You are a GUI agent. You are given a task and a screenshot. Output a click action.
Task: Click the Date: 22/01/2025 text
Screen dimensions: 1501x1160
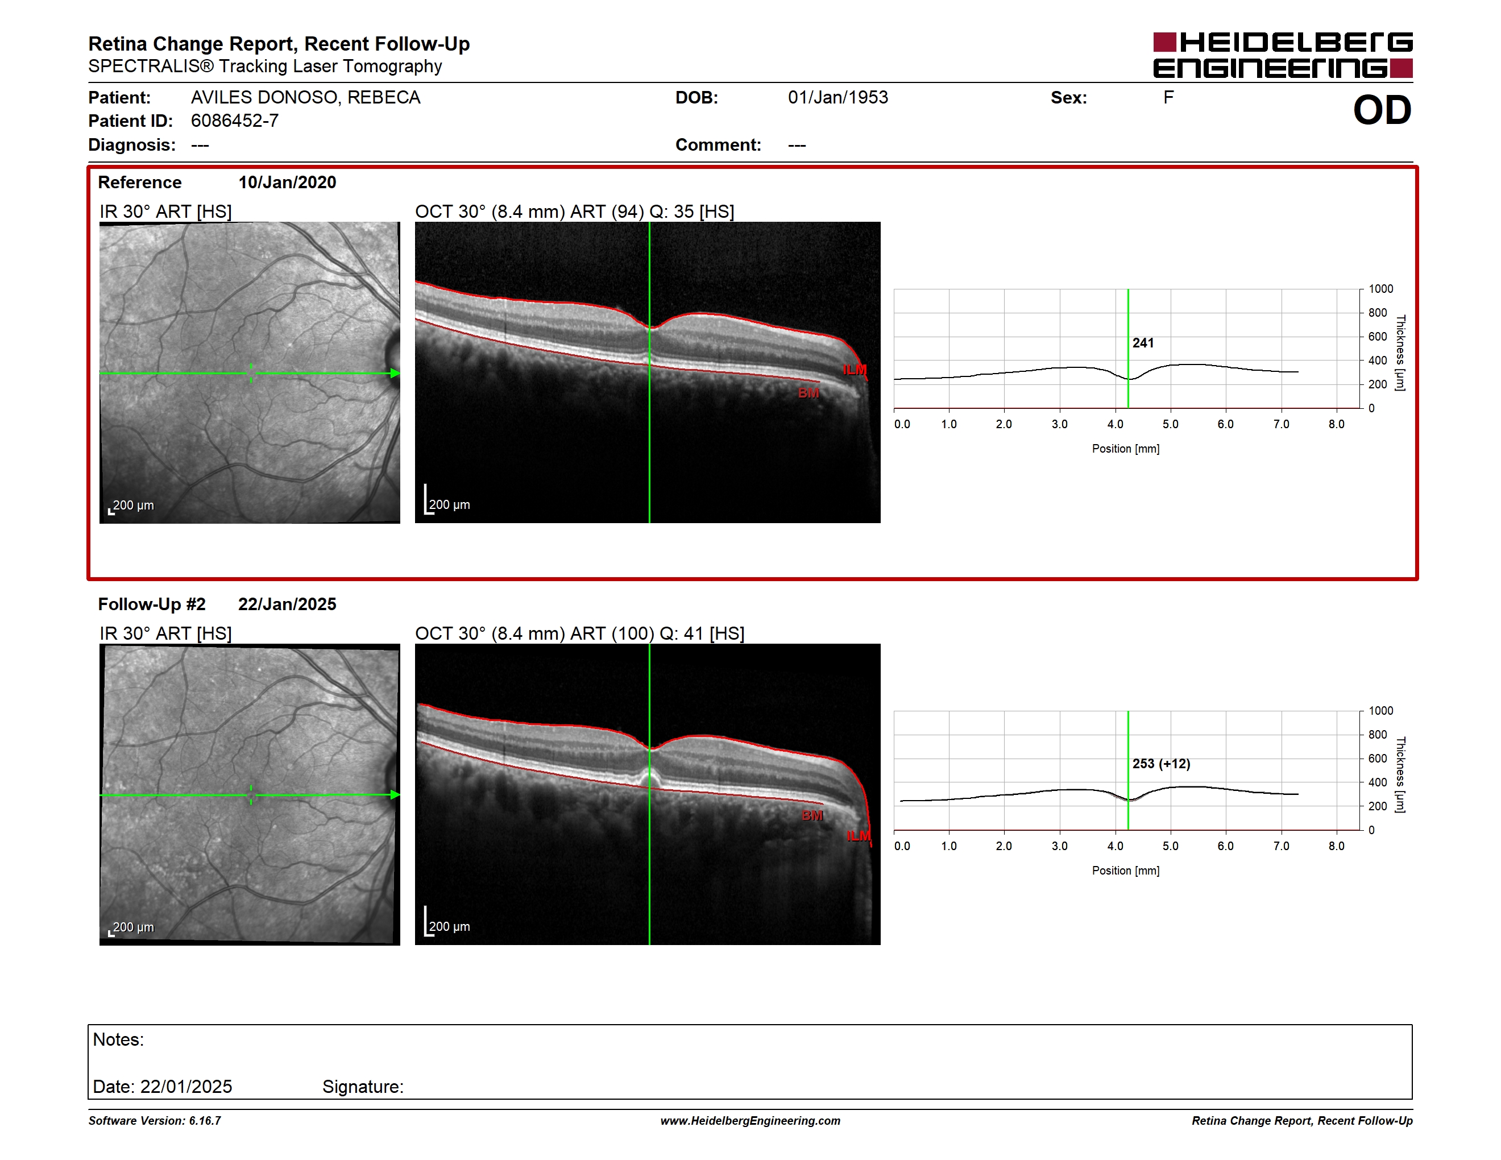pos(162,1087)
